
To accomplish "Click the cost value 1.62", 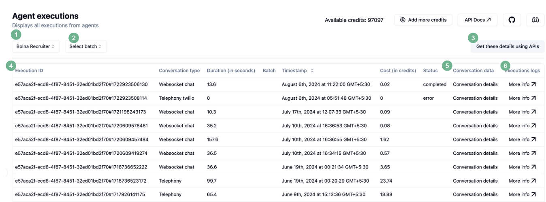I will (384, 139).
